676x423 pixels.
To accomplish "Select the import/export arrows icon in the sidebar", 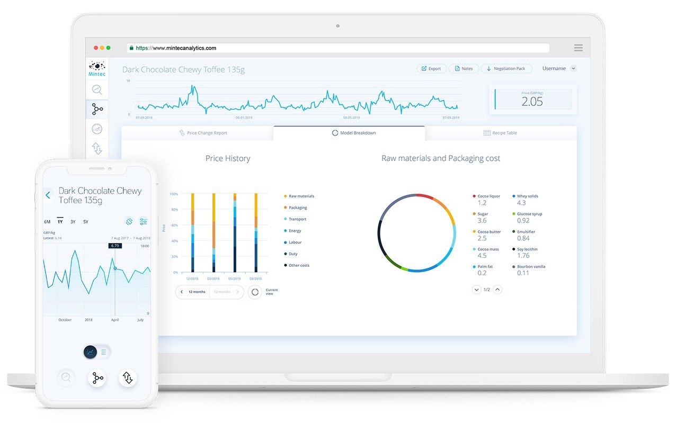I will [97, 149].
